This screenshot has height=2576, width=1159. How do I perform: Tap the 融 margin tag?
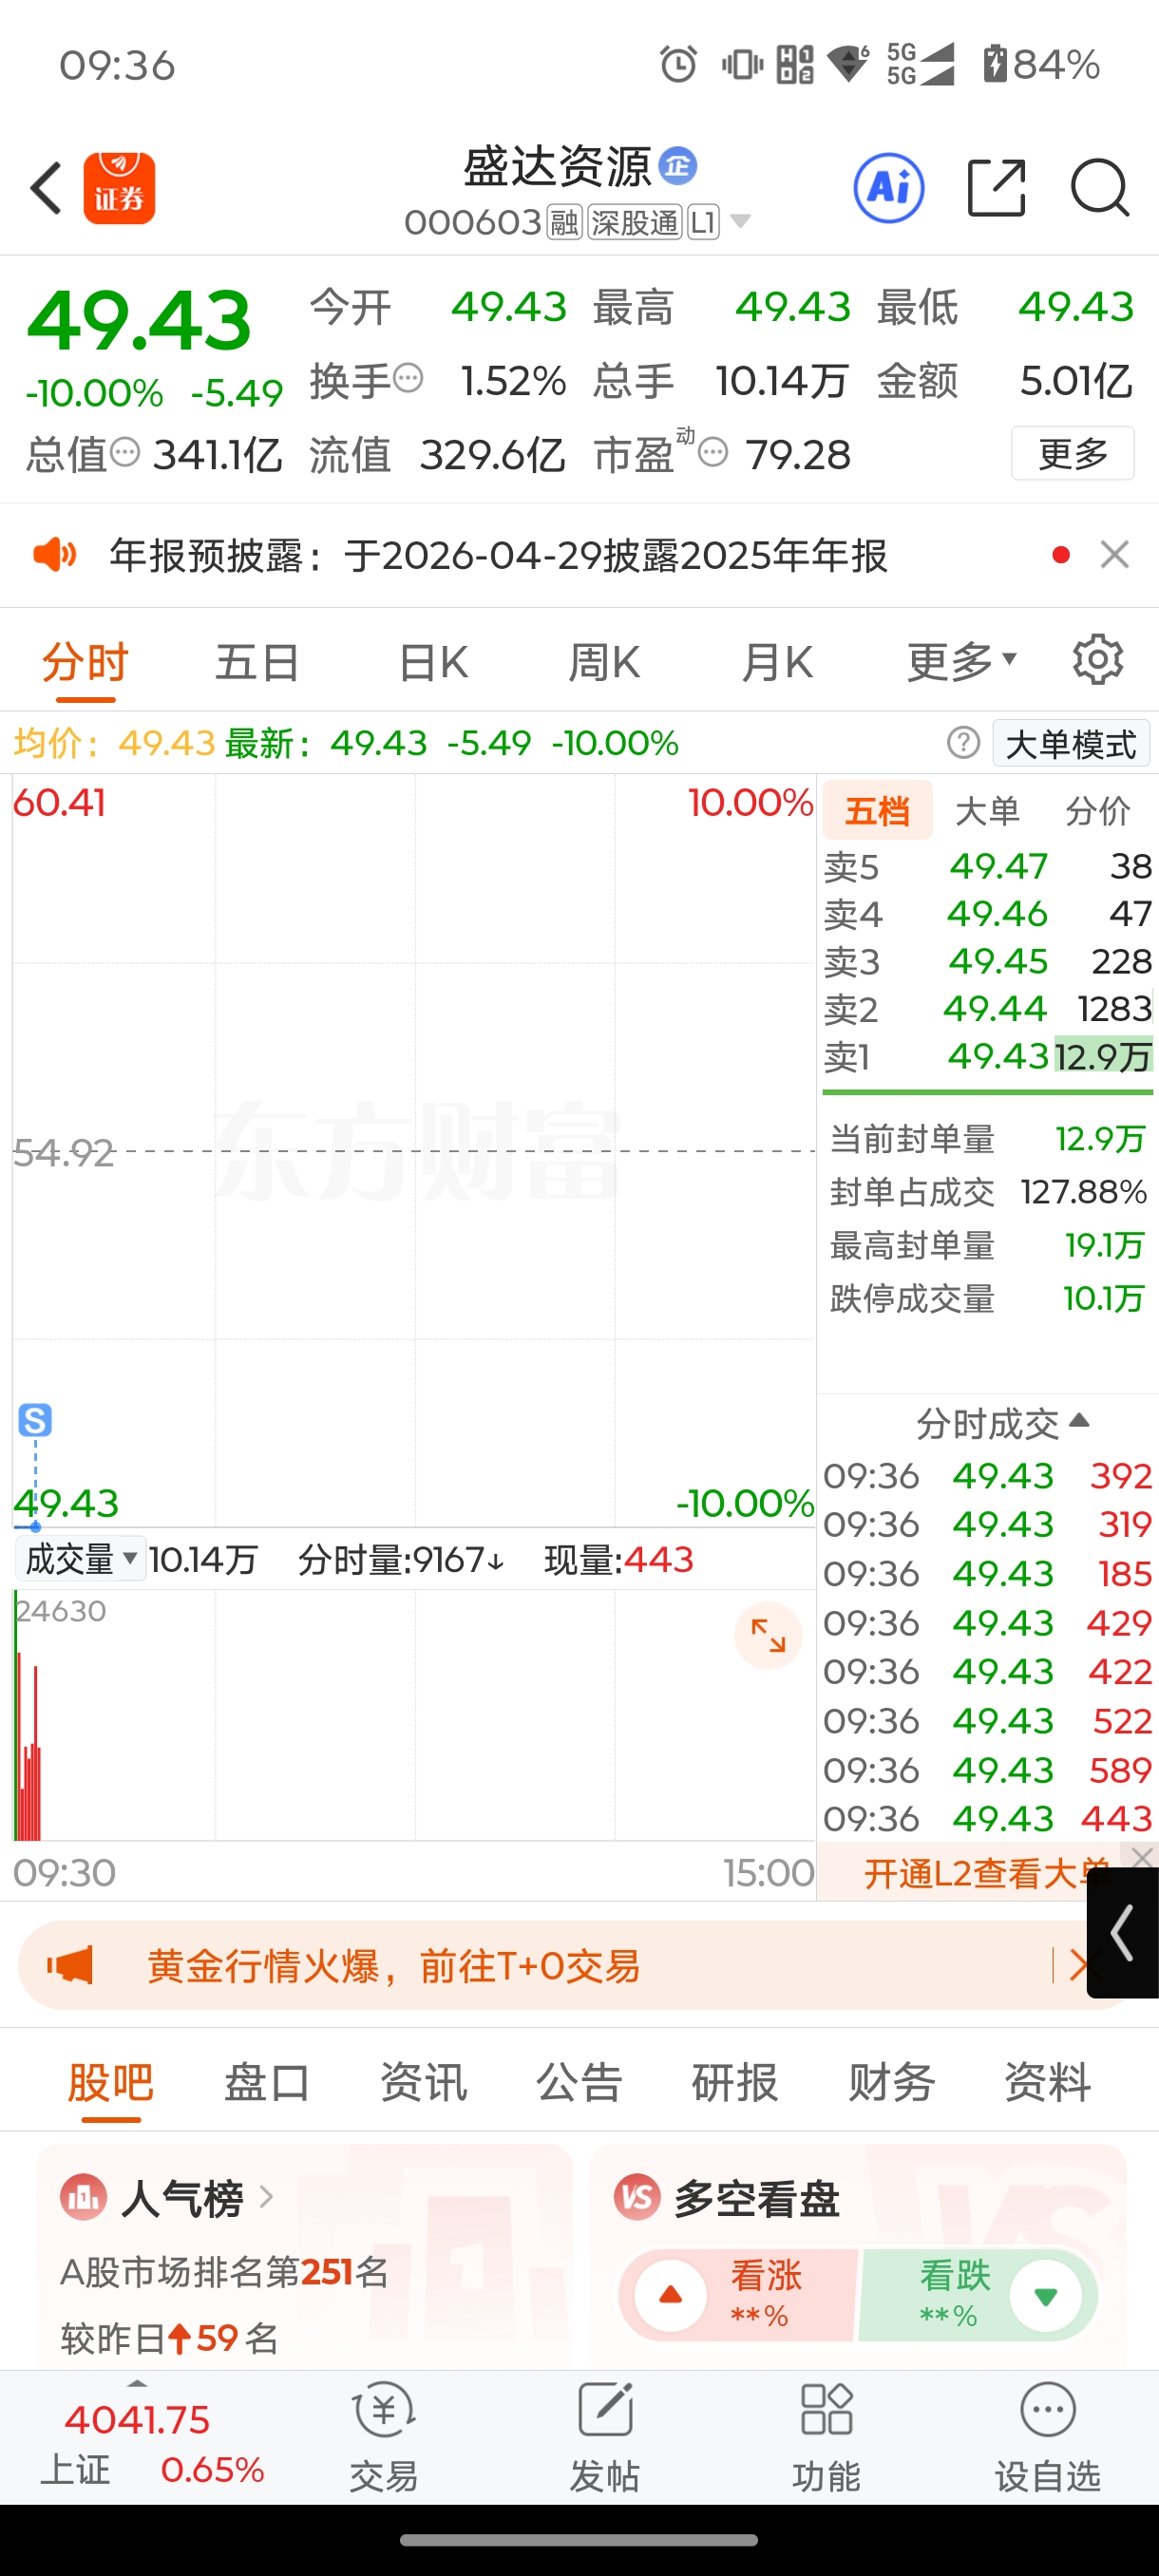click(564, 222)
